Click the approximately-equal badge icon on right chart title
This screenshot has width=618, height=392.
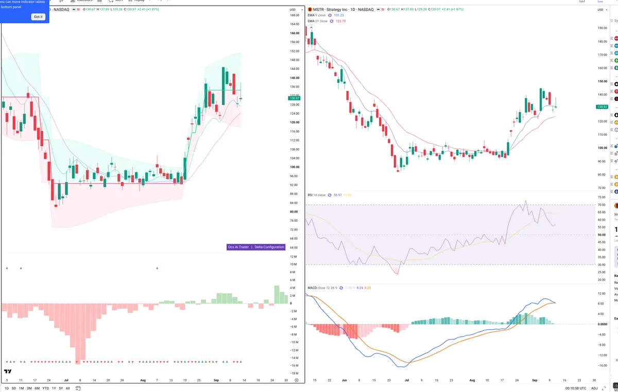(x=384, y=10)
